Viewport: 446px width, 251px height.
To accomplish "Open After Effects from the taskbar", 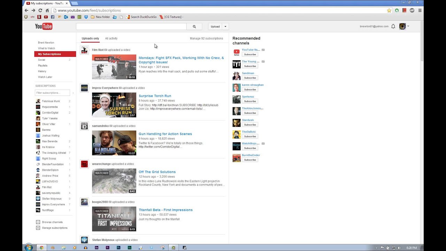I will pyautogui.click(x=97, y=248).
